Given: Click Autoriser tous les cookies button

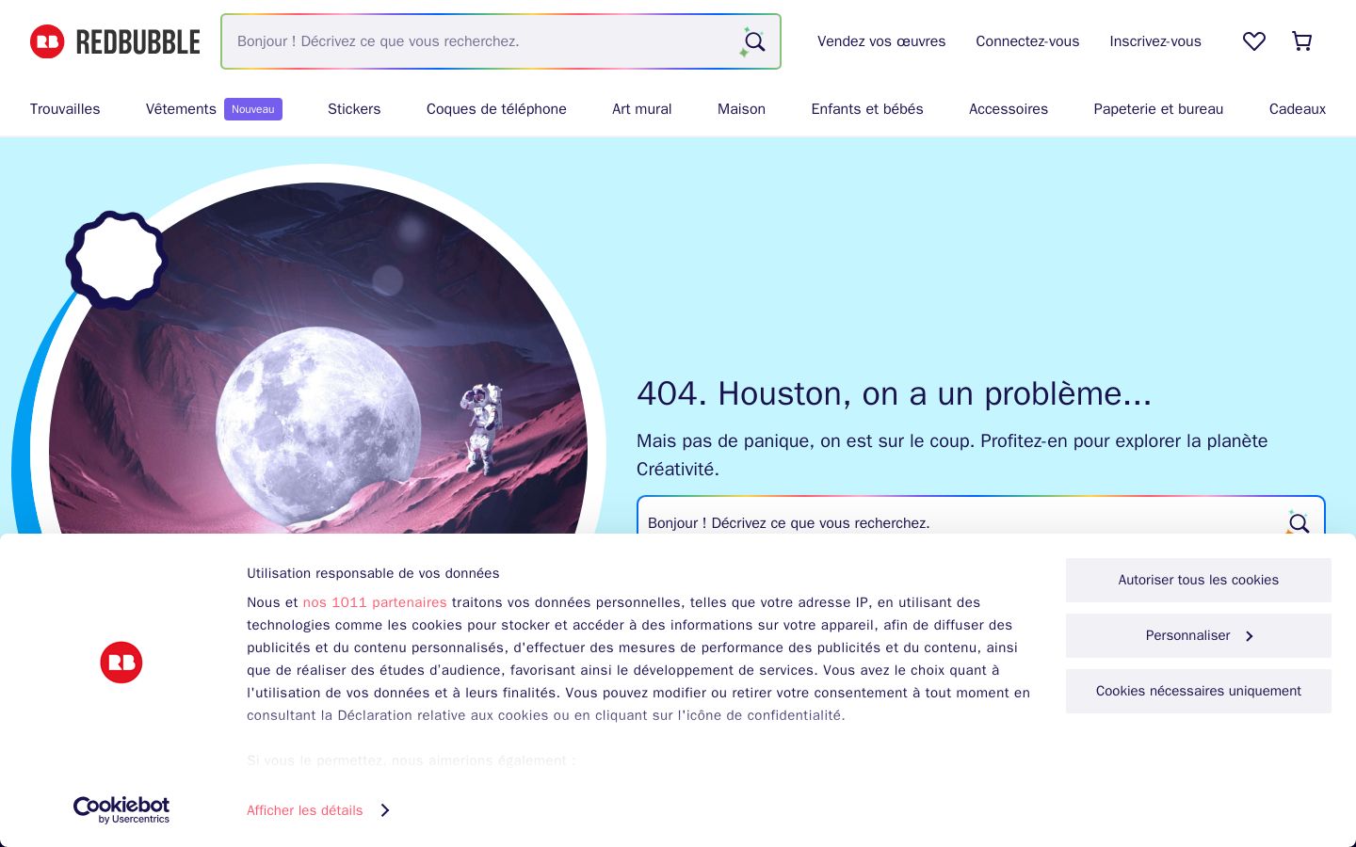Looking at the screenshot, I should [x=1199, y=580].
